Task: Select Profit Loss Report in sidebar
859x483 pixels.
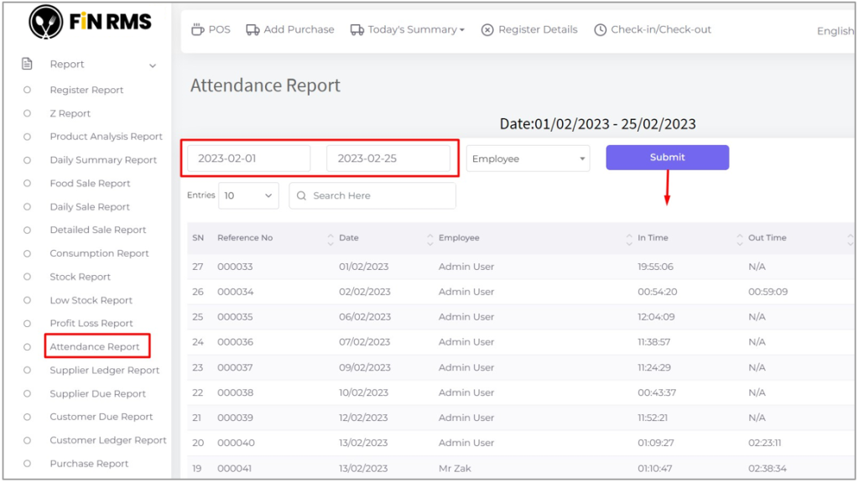Action: click(x=91, y=323)
